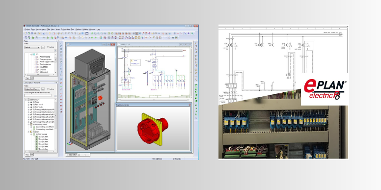Click the red emergency stop on cabinet door

click(x=100, y=98)
